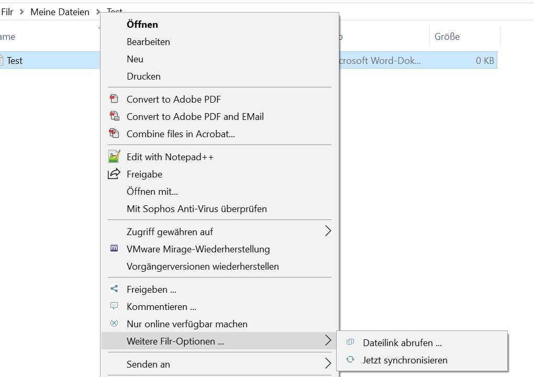Viewport: 534px width, 377px height.
Task: Click the Nur online verfügbar machen icon
Action: (114, 324)
